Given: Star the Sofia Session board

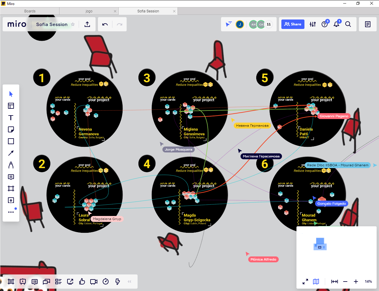Looking at the screenshot, I should click(73, 24).
